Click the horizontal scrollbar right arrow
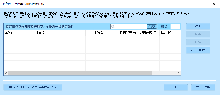 (x=179, y=73)
